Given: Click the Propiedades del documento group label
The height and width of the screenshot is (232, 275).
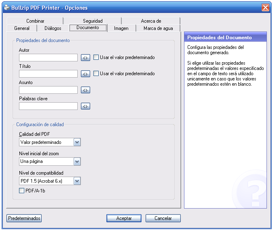Looking at the screenshot, I should [43, 40].
